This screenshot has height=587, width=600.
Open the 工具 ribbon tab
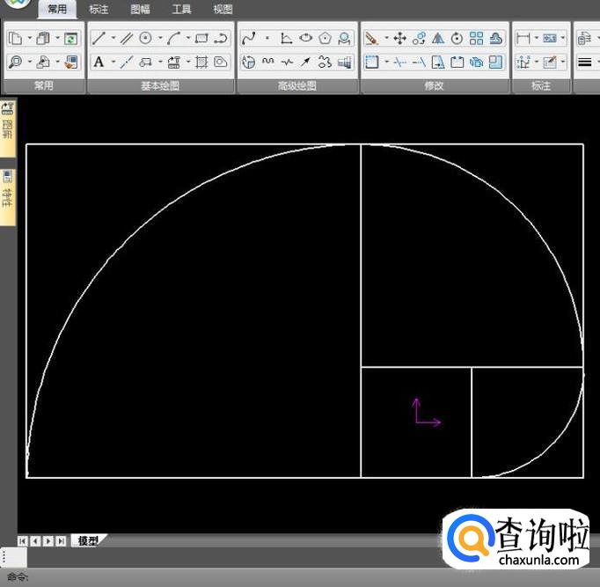click(181, 10)
